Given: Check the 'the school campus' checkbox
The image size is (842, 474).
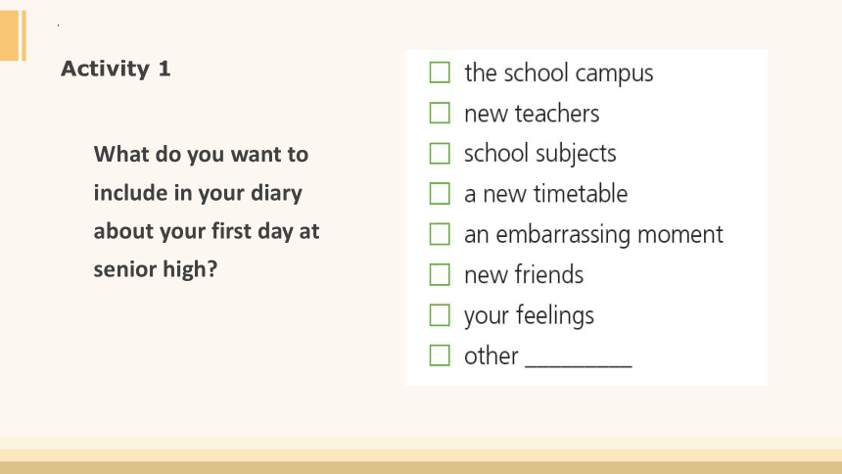Looking at the screenshot, I should pyautogui.click(x=440, y=72).
